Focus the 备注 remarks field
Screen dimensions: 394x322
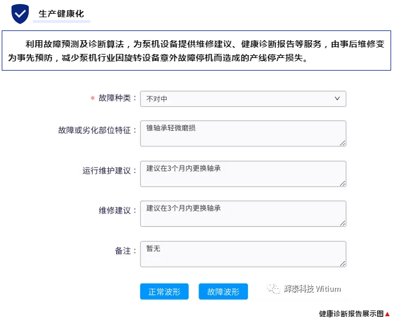point(243,254)
